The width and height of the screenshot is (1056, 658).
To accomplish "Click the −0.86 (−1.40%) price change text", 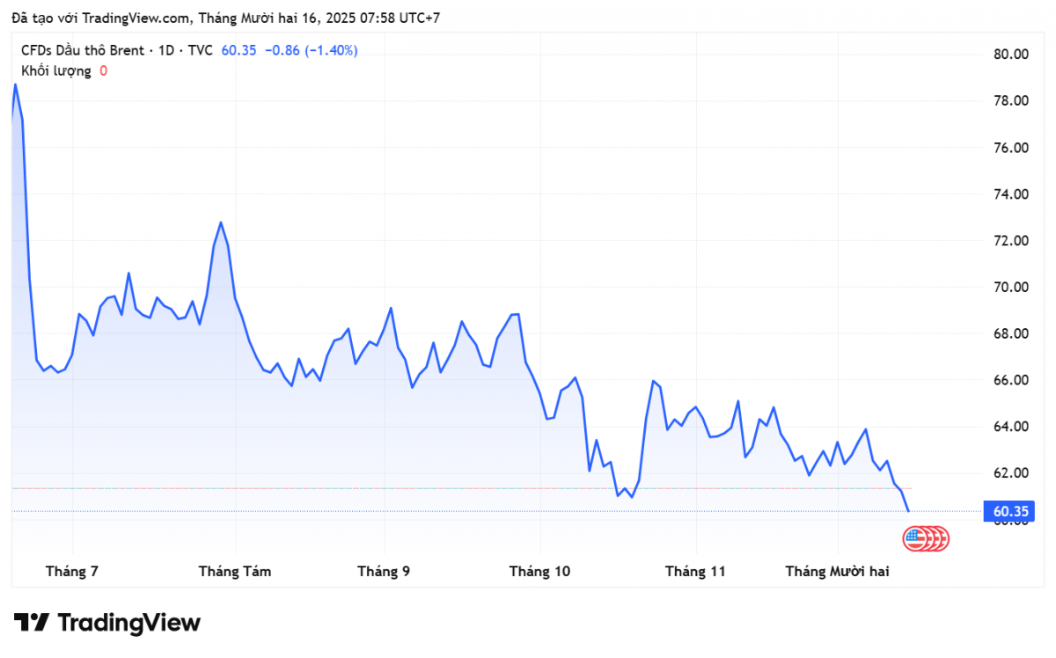I will [312, 50].
